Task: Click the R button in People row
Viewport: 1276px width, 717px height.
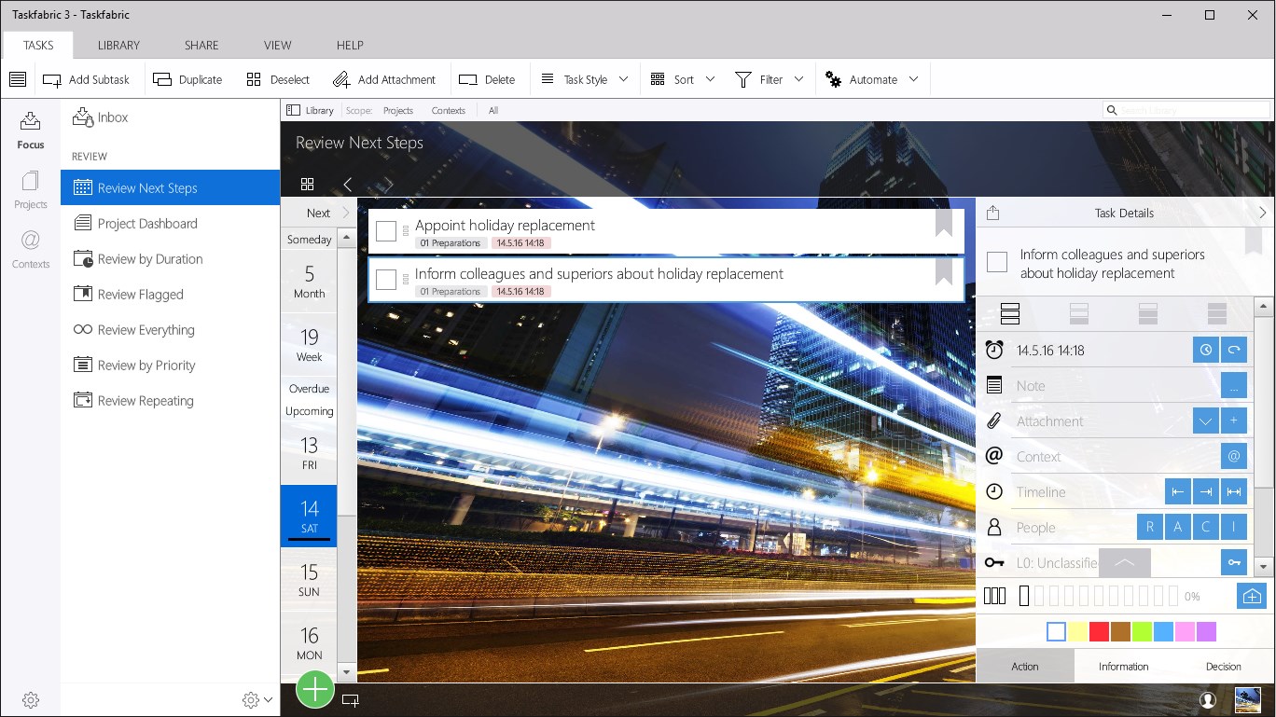Action: (x=1150, y=528)
